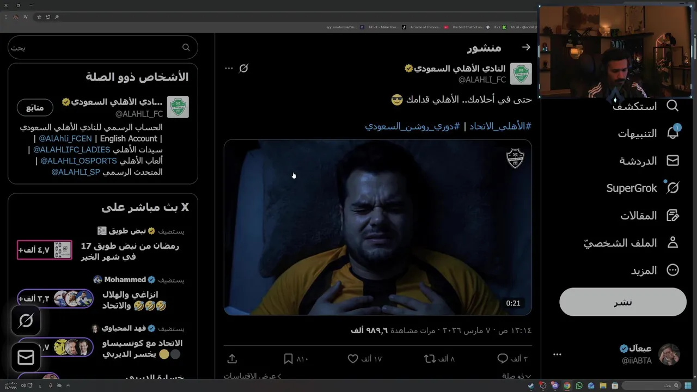This screenshot has width=697, height=392.
Task: Click the floating messages envelope button
Action: pyautogui.click(x=26, y=357)
